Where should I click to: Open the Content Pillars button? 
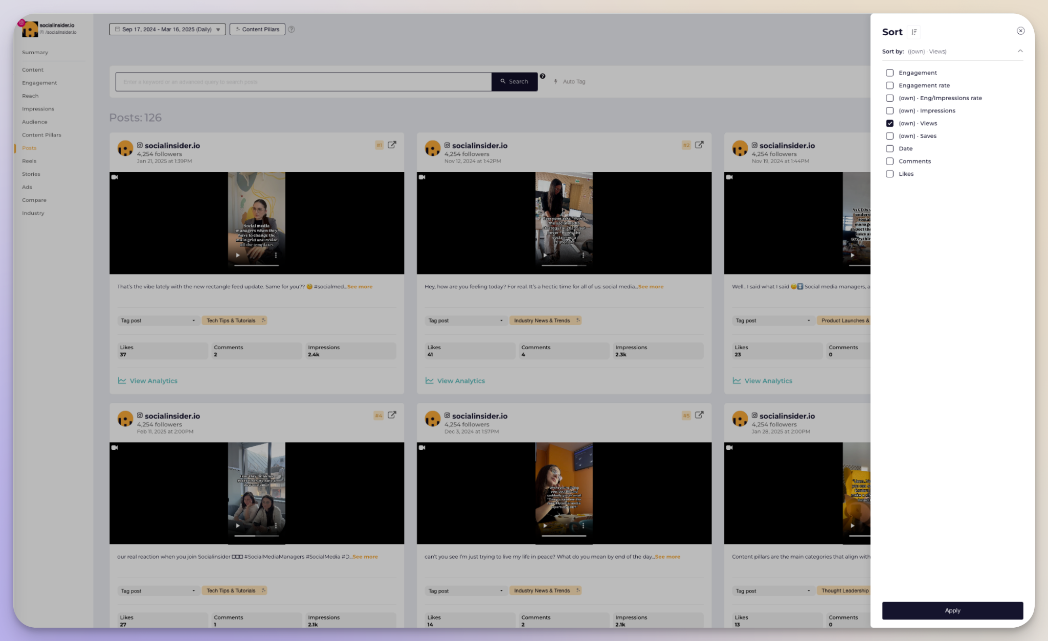click(257, 29)
